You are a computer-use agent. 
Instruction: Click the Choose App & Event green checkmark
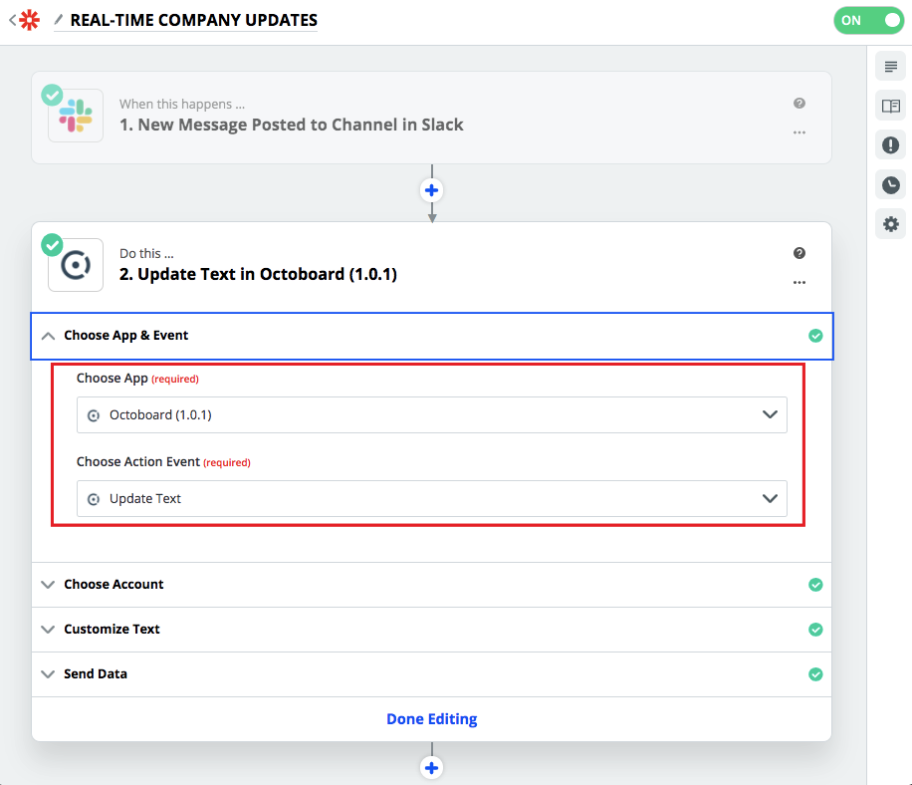tap(815, 336)
